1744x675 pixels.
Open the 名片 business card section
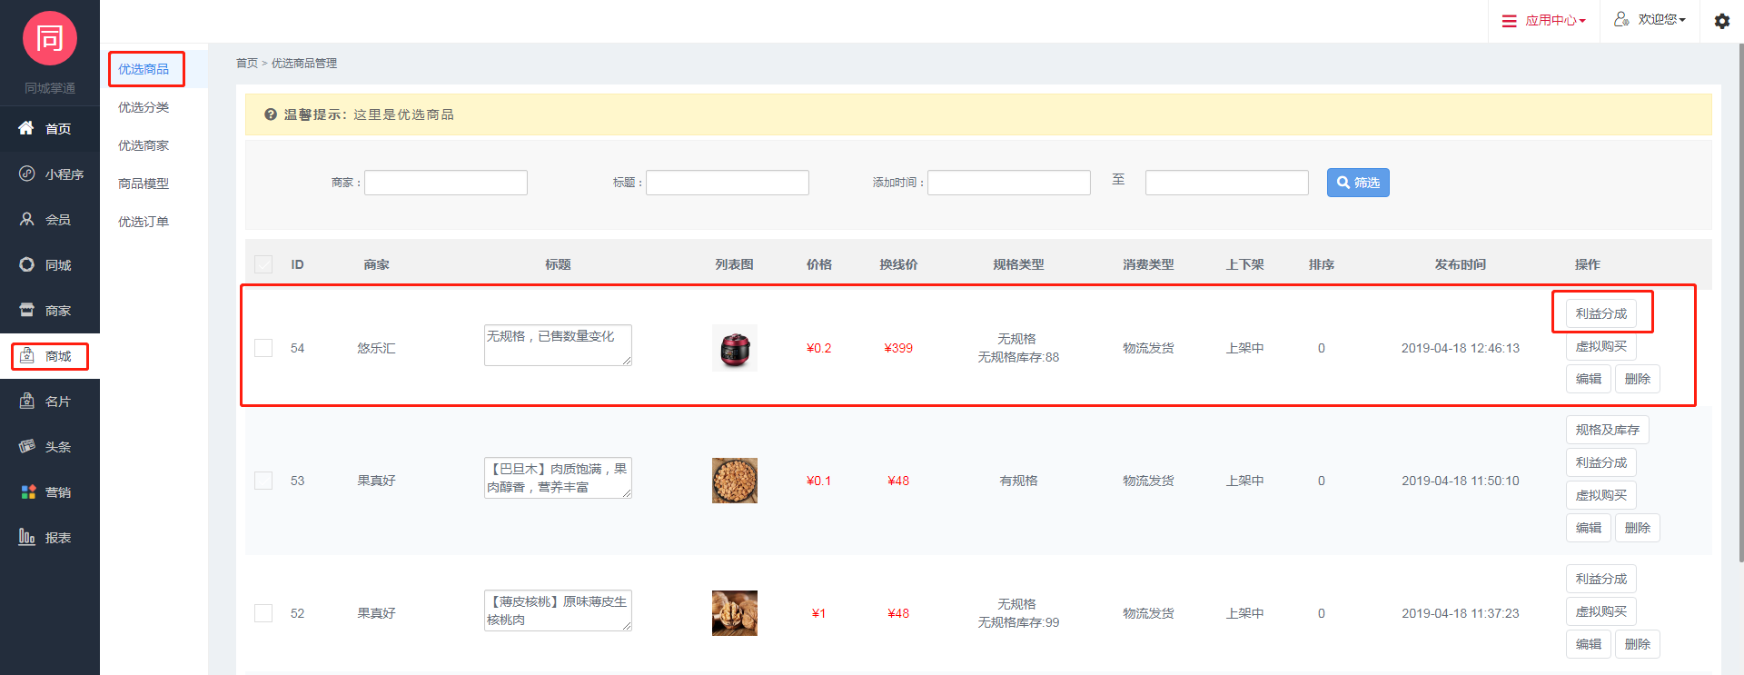tap(50, 402)
